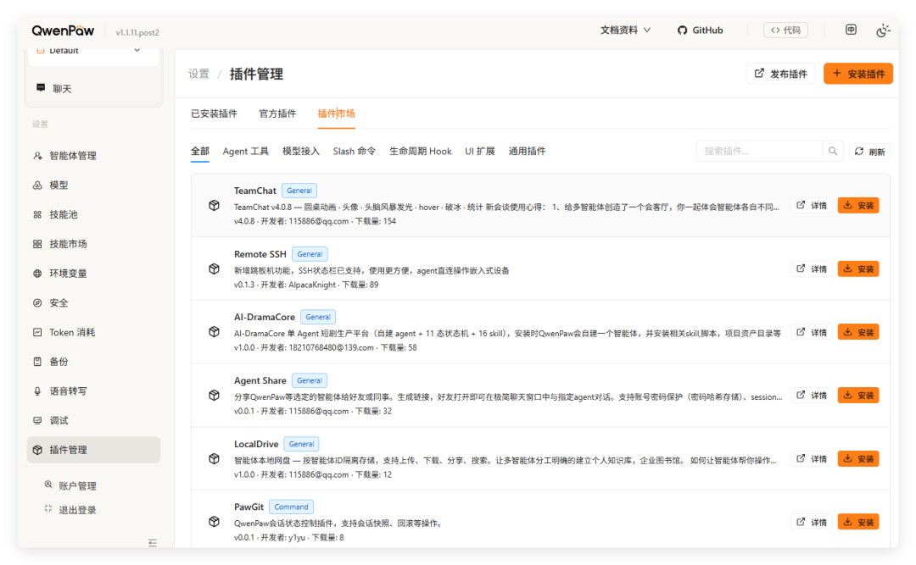Filter by 生命周期 Hook category

coord(421,151)
